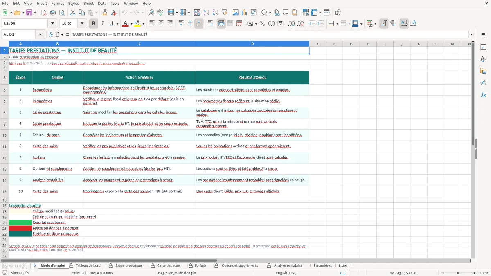Activate Clone Formatting paintbrush
491x276 pixels.
(x=105, y=13)
